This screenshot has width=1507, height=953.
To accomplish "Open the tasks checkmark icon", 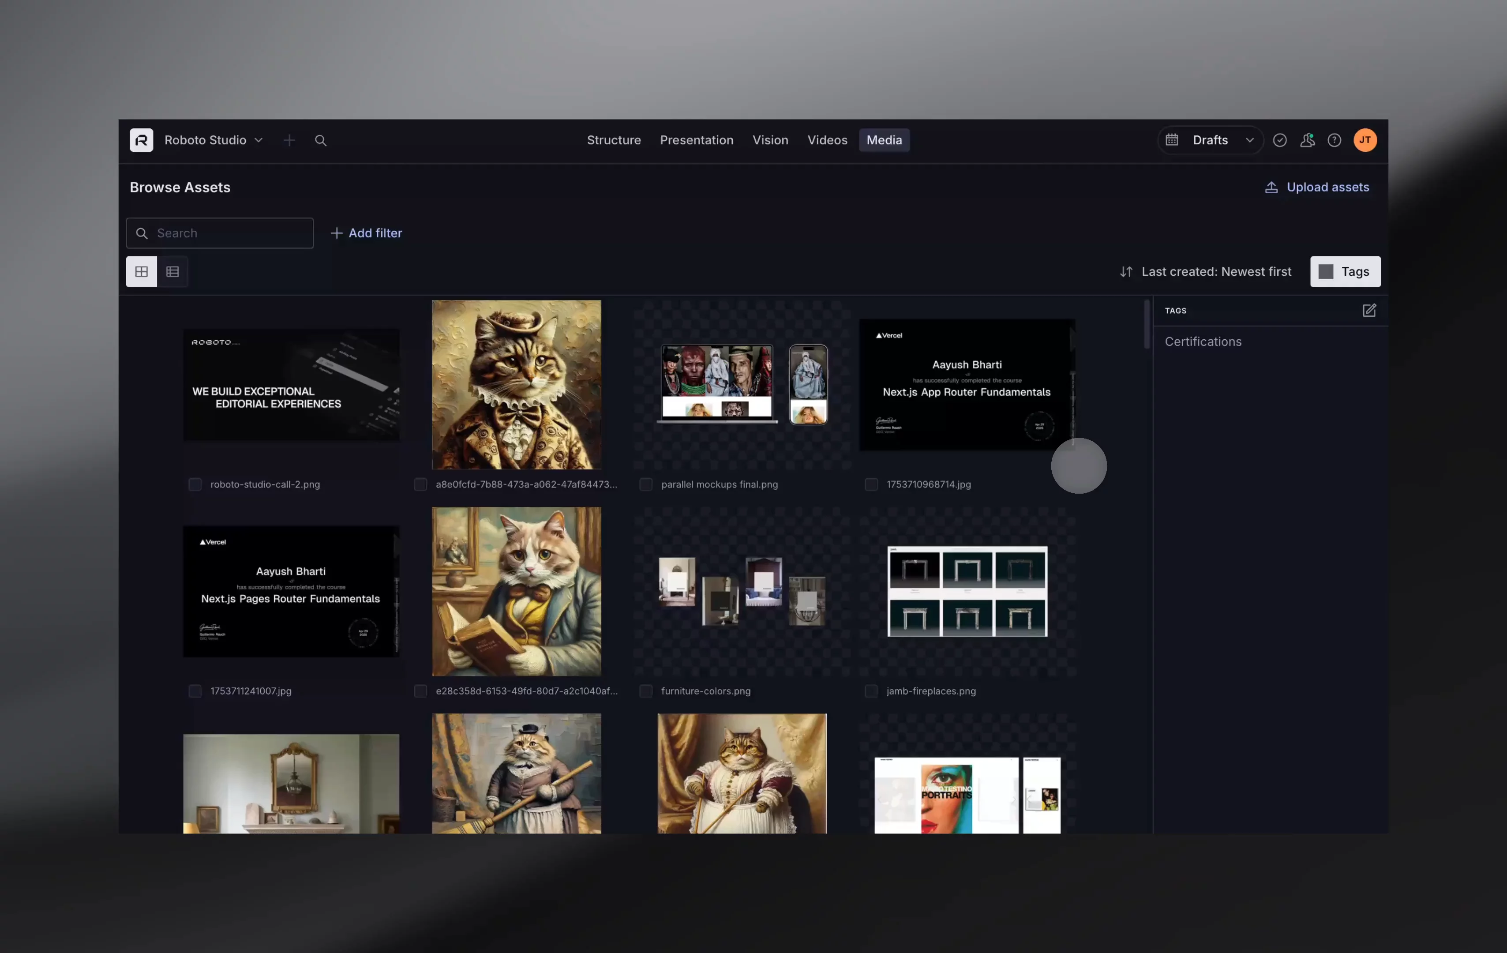I will [1280, 140].
